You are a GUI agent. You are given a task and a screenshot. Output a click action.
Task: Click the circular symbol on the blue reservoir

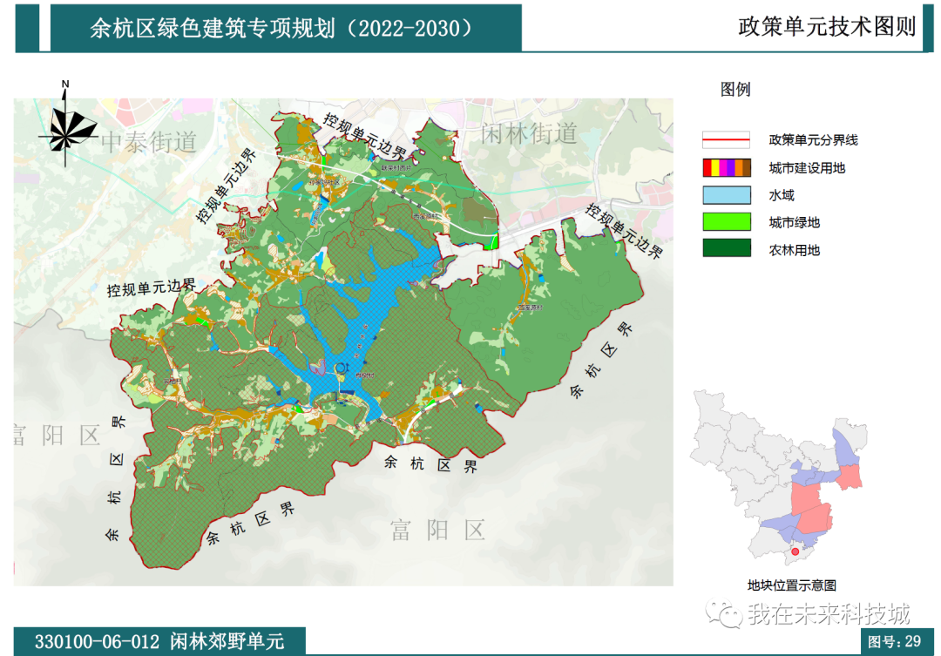click(342, 368)
